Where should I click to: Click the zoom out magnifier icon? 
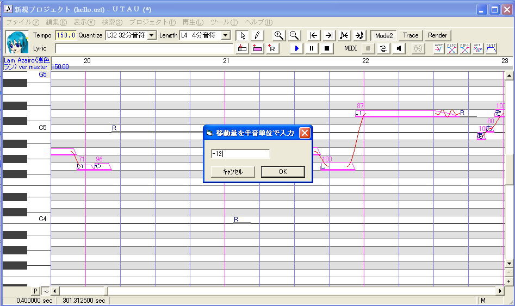[x=294, y=35]
